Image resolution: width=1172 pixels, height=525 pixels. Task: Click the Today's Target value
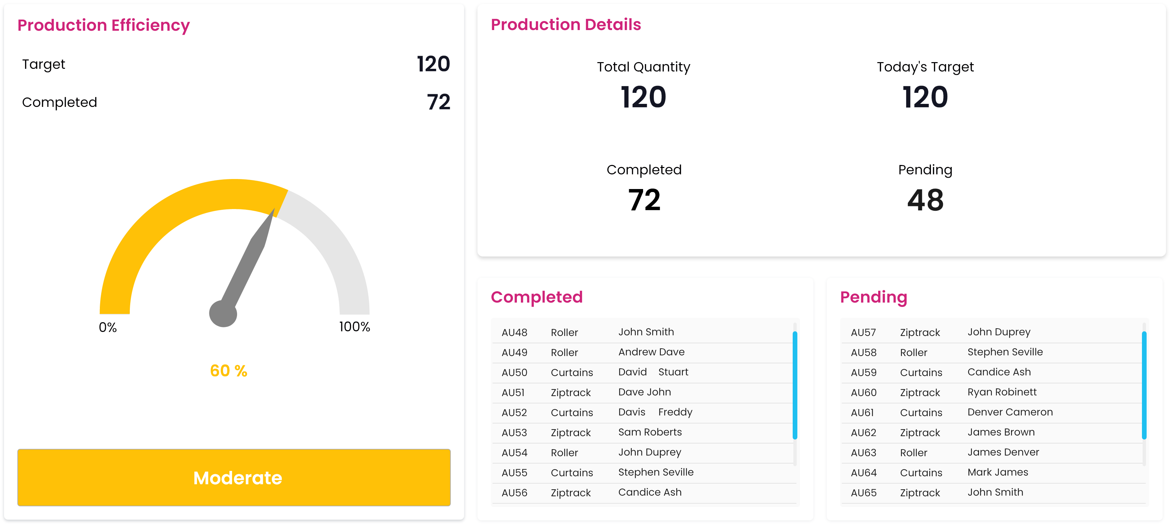click(x=925, y=97)
